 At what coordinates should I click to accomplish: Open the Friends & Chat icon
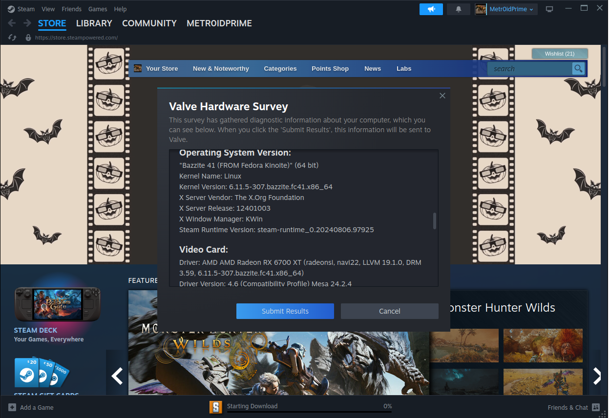tap(595, 407)
